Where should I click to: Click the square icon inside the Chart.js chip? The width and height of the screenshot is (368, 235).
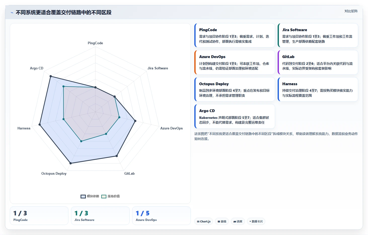click(x=198, y=221)
